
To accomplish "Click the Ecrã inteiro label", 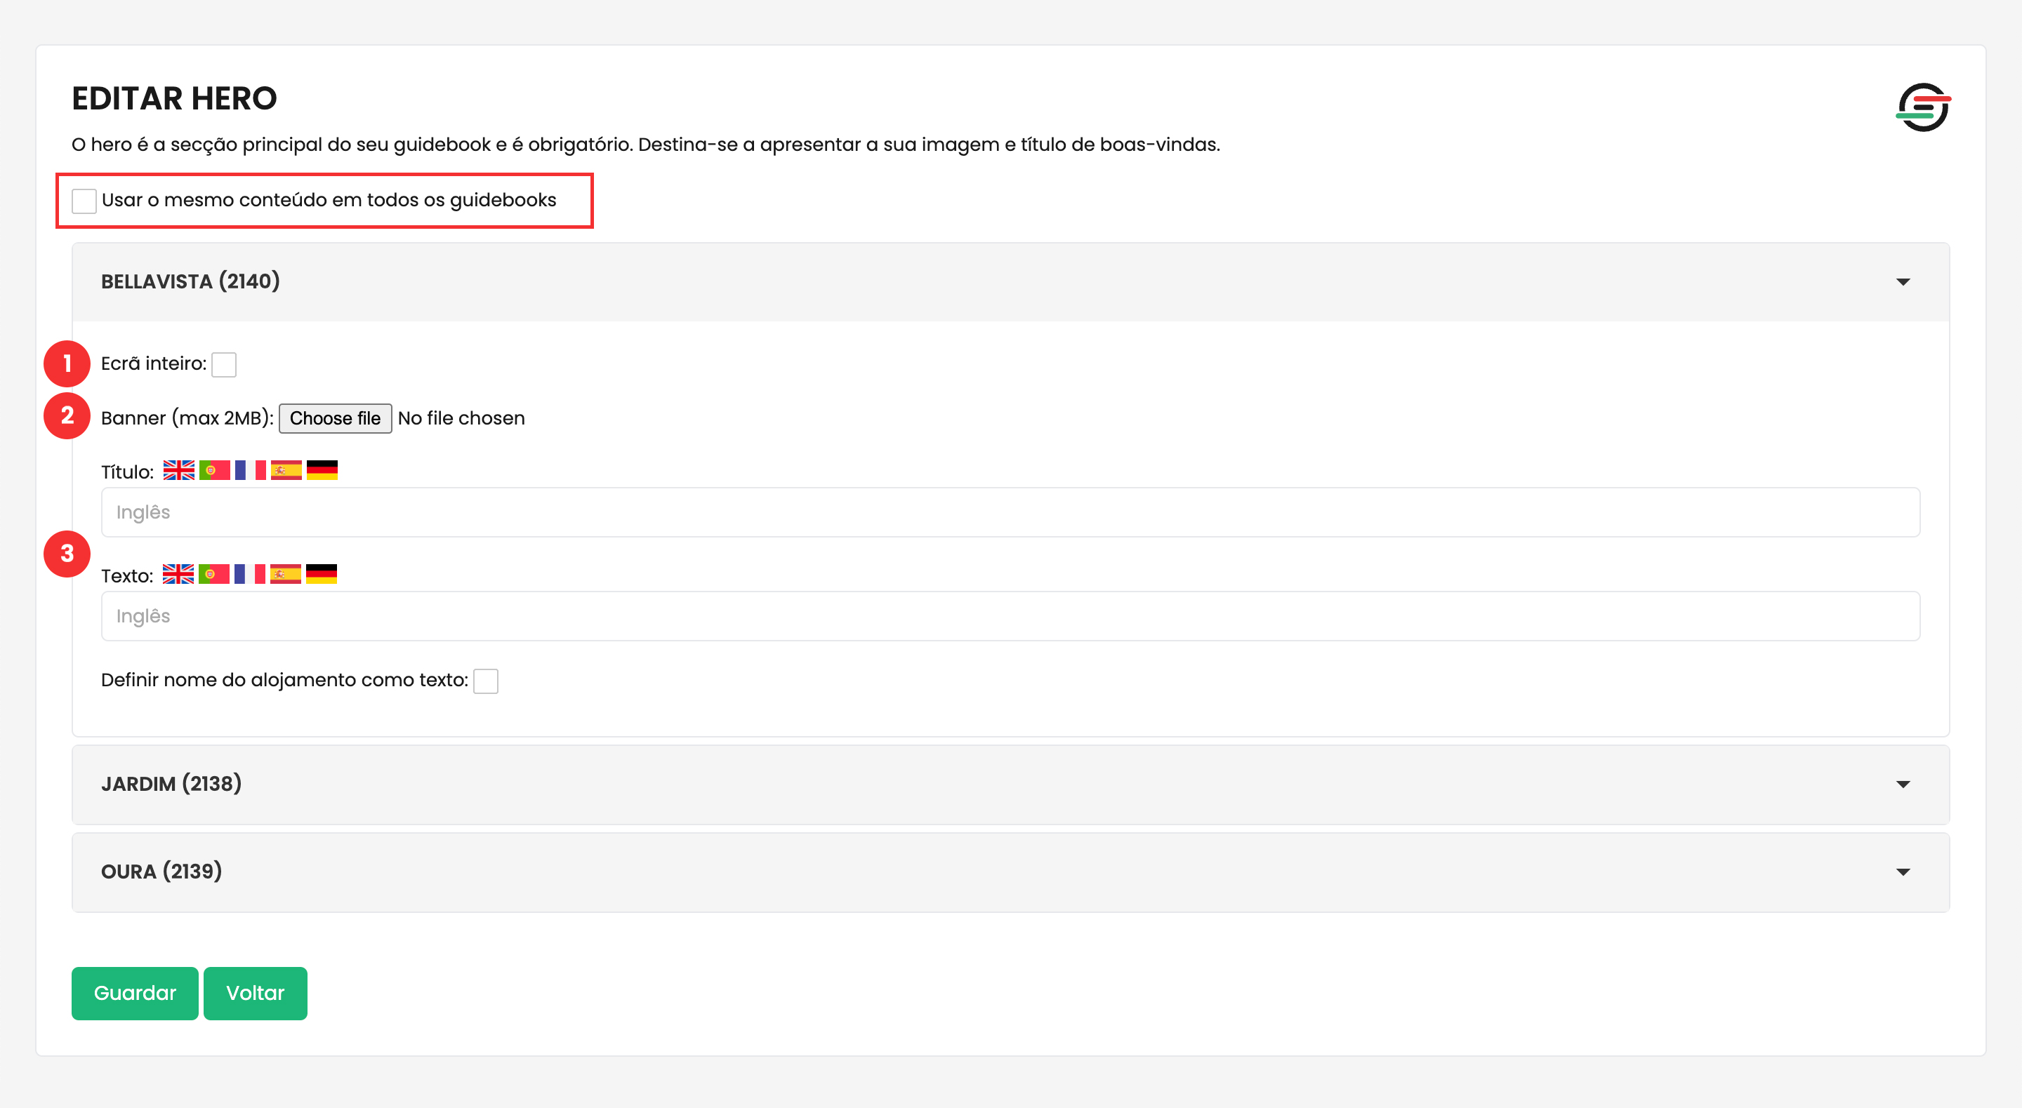I will (154, 363).
